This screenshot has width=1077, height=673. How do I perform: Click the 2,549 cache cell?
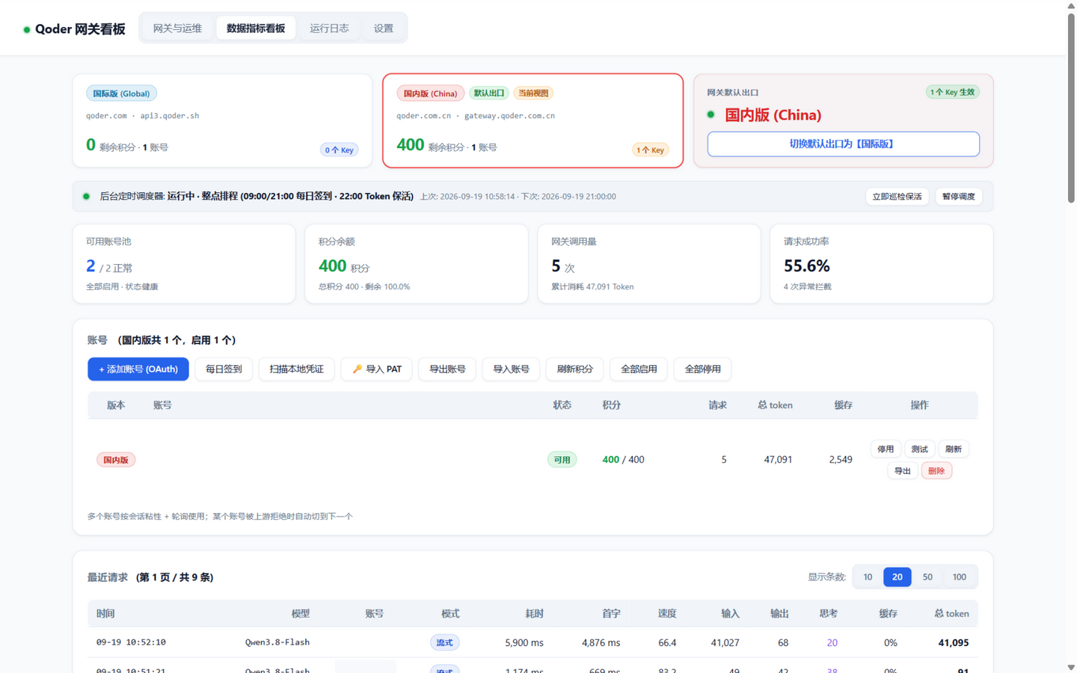coord(841,460)
